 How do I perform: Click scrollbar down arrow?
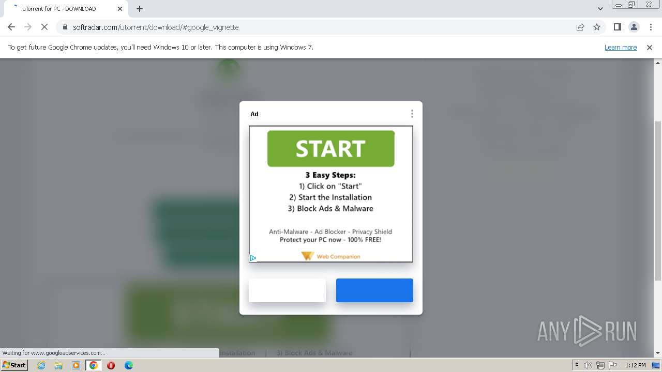click(x=657, y=353)
